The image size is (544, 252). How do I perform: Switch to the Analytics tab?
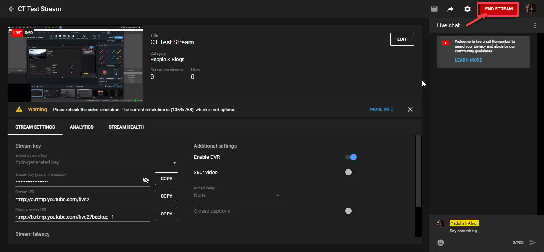click(82, 127)
